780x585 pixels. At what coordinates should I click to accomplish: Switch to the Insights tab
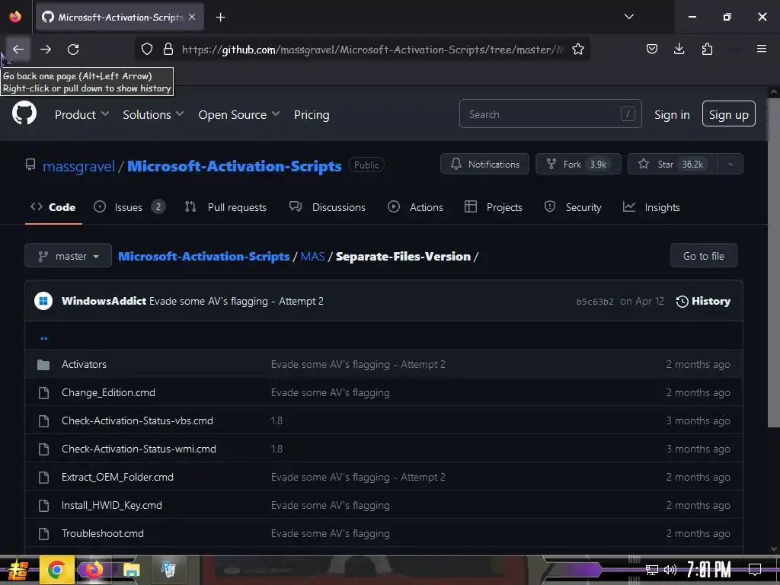(x=651, y=207)
